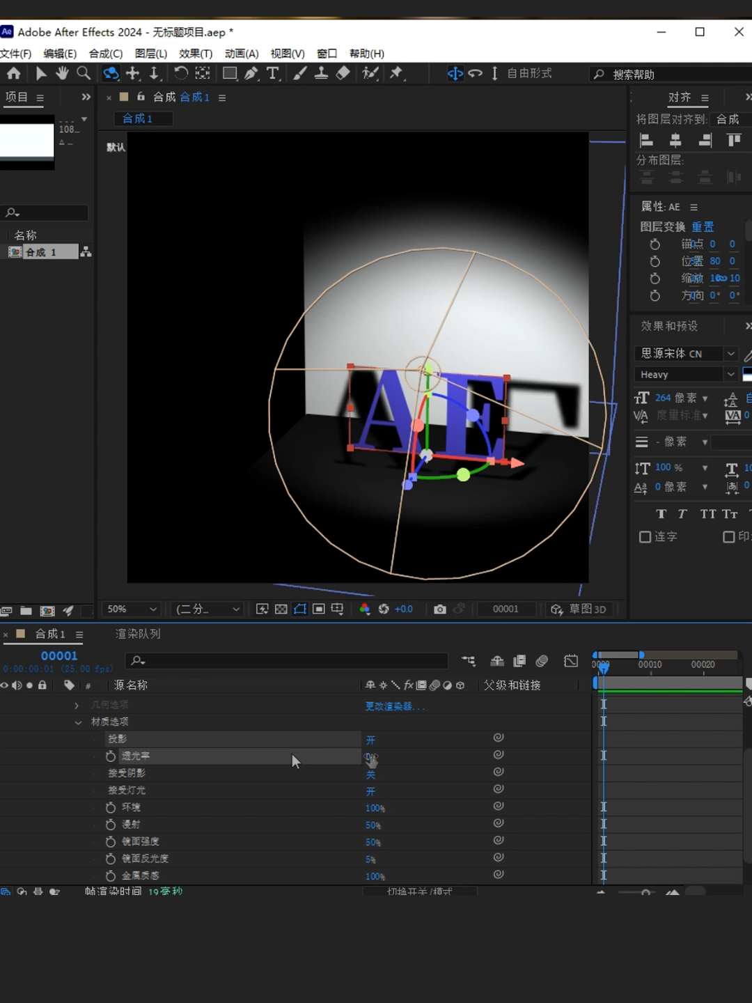Screen dimensions: 752x1003
Task: Select the Eraser tool
Action: point(343,73)
